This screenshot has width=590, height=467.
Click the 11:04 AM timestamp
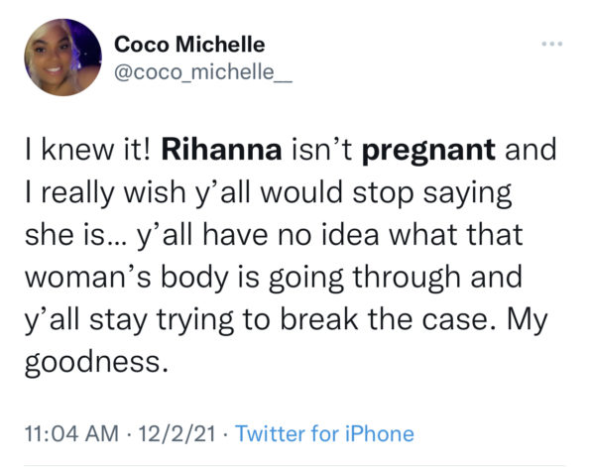[71, 433]
